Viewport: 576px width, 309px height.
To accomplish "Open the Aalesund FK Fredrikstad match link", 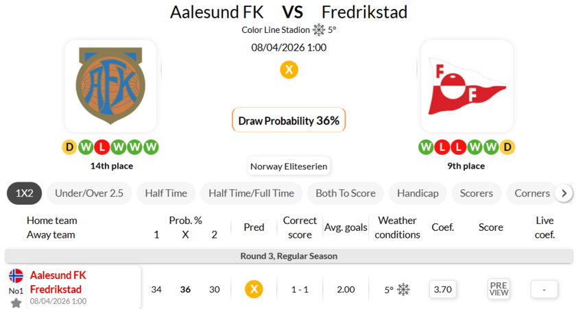I will [x=57, y=282].
